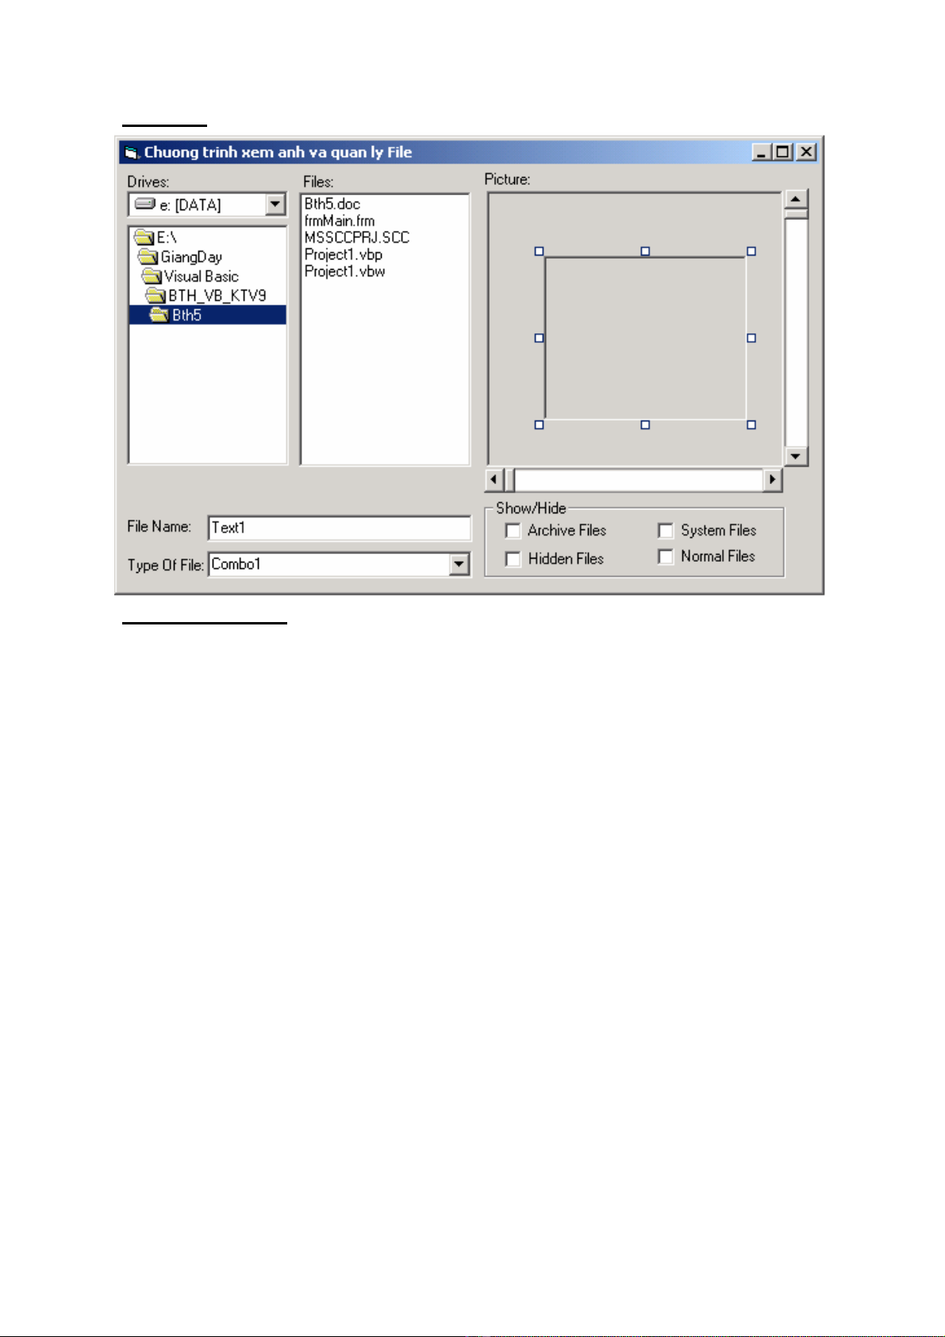Toggle the Hidden Files checkbox
Image resolution: width=945 pixels, height=1337 pixels.
[x=513, y=559]
